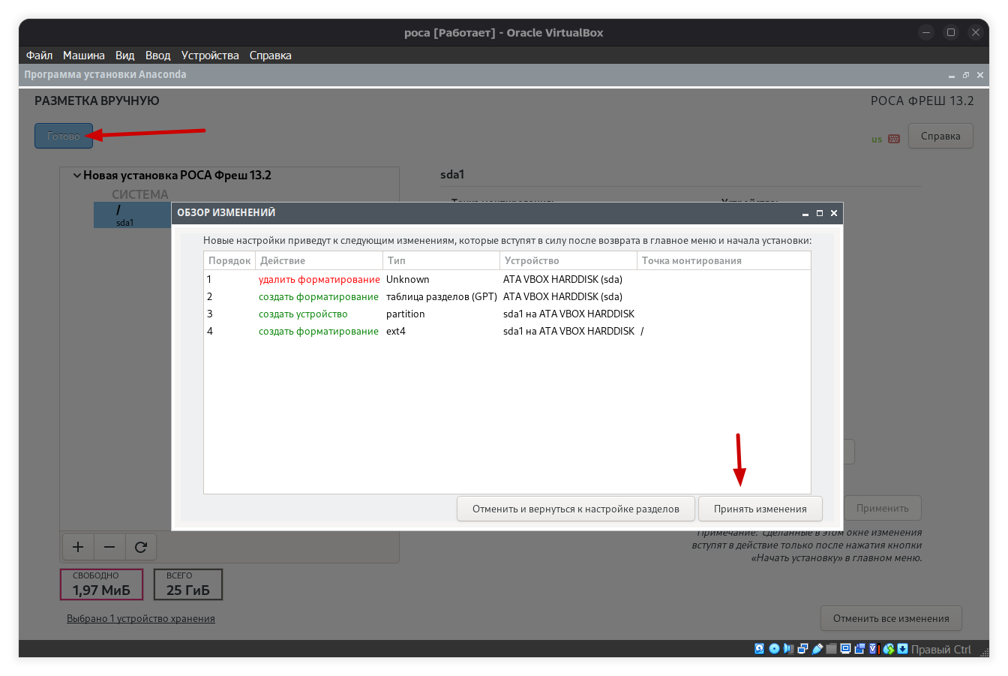Viewport: 1008px width, 676px height.
Task: Minimize the Обзор изменений dialog
Action: [805, 213]
